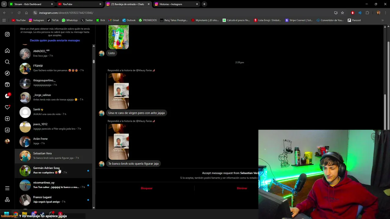Open the WhatsApp bookmark
The image size is (390, 219).
tap(70, 20)
